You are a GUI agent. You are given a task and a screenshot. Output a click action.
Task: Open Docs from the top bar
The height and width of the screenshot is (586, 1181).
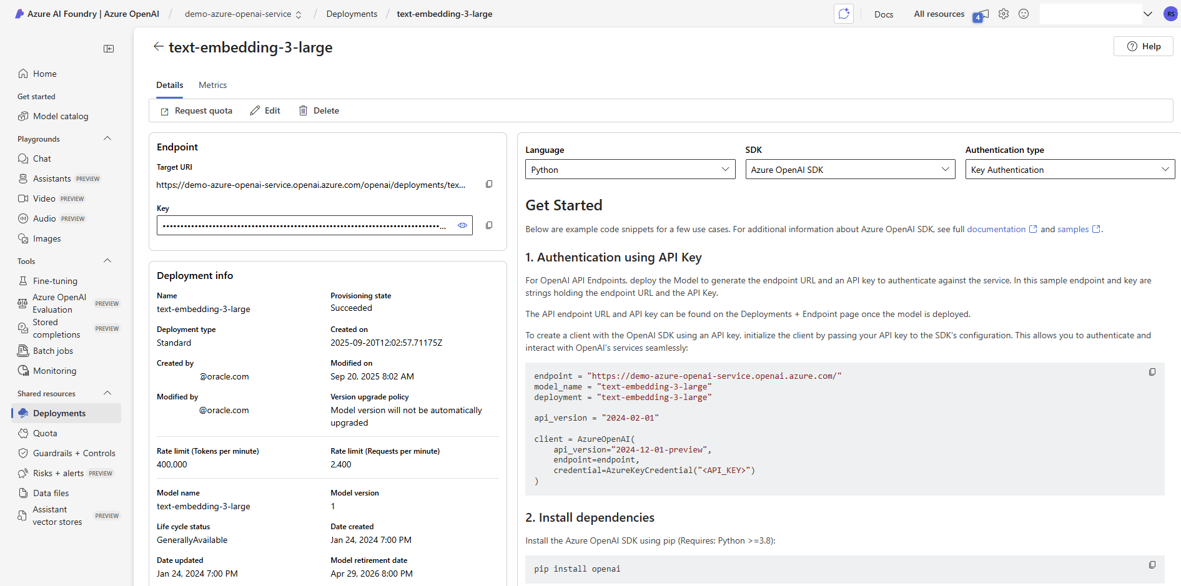(883, 14)
